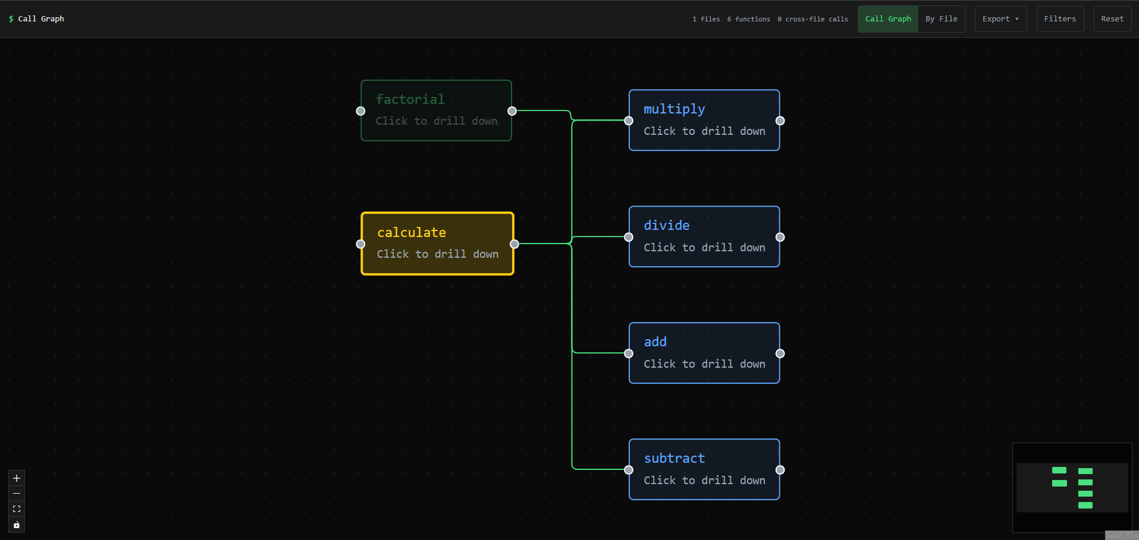Click multiply node's left input handle
The image size is (1139, 540).
coord(629,121)
